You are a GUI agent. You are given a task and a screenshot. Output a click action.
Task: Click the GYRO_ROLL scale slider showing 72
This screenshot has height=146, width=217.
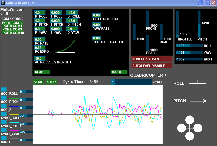click(26, 116)
